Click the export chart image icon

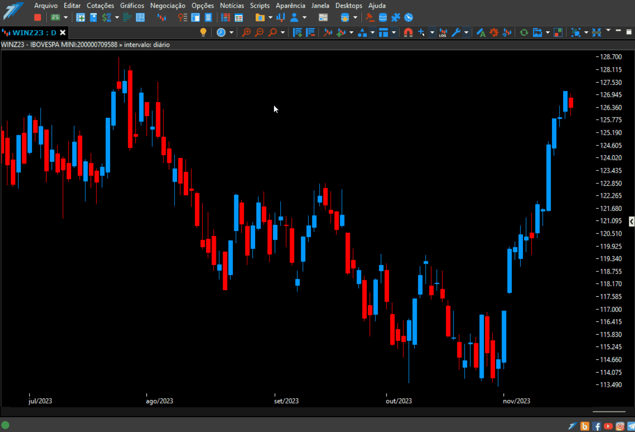(x=537, y=32)
